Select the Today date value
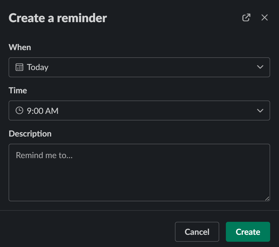279x247 pixels. tap(38, 67)
